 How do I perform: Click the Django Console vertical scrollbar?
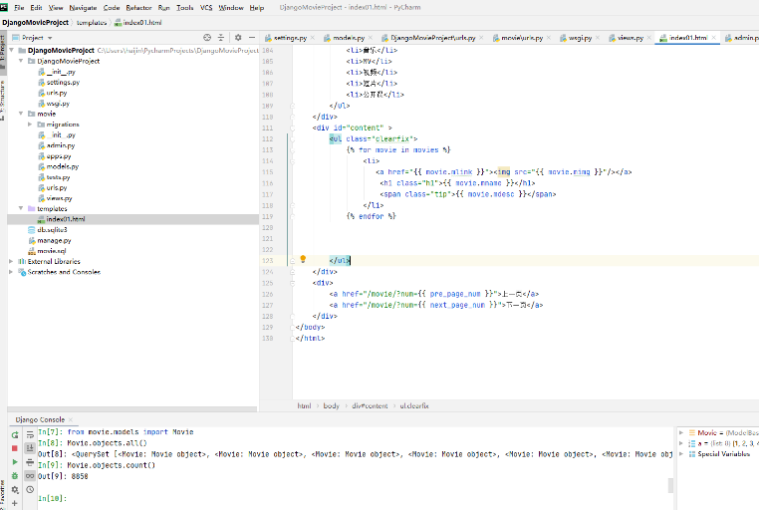click(670, 485)
